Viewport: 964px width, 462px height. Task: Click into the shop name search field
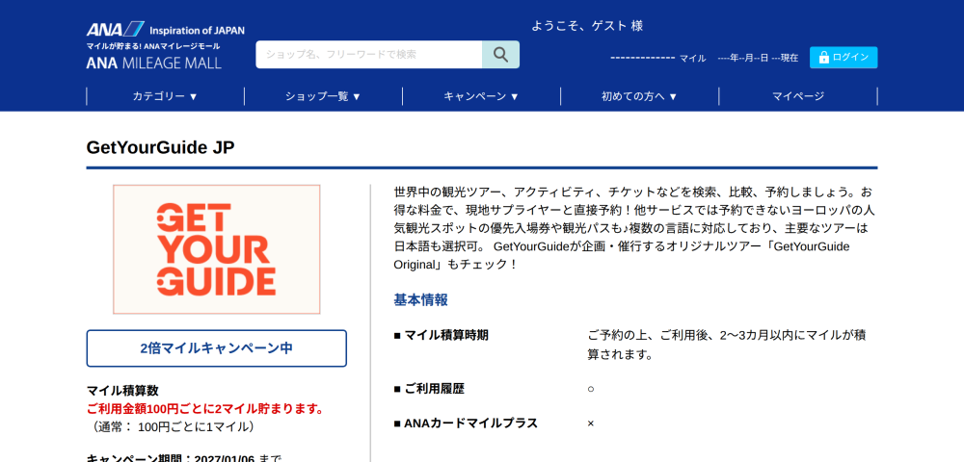(x=369, y=55)
